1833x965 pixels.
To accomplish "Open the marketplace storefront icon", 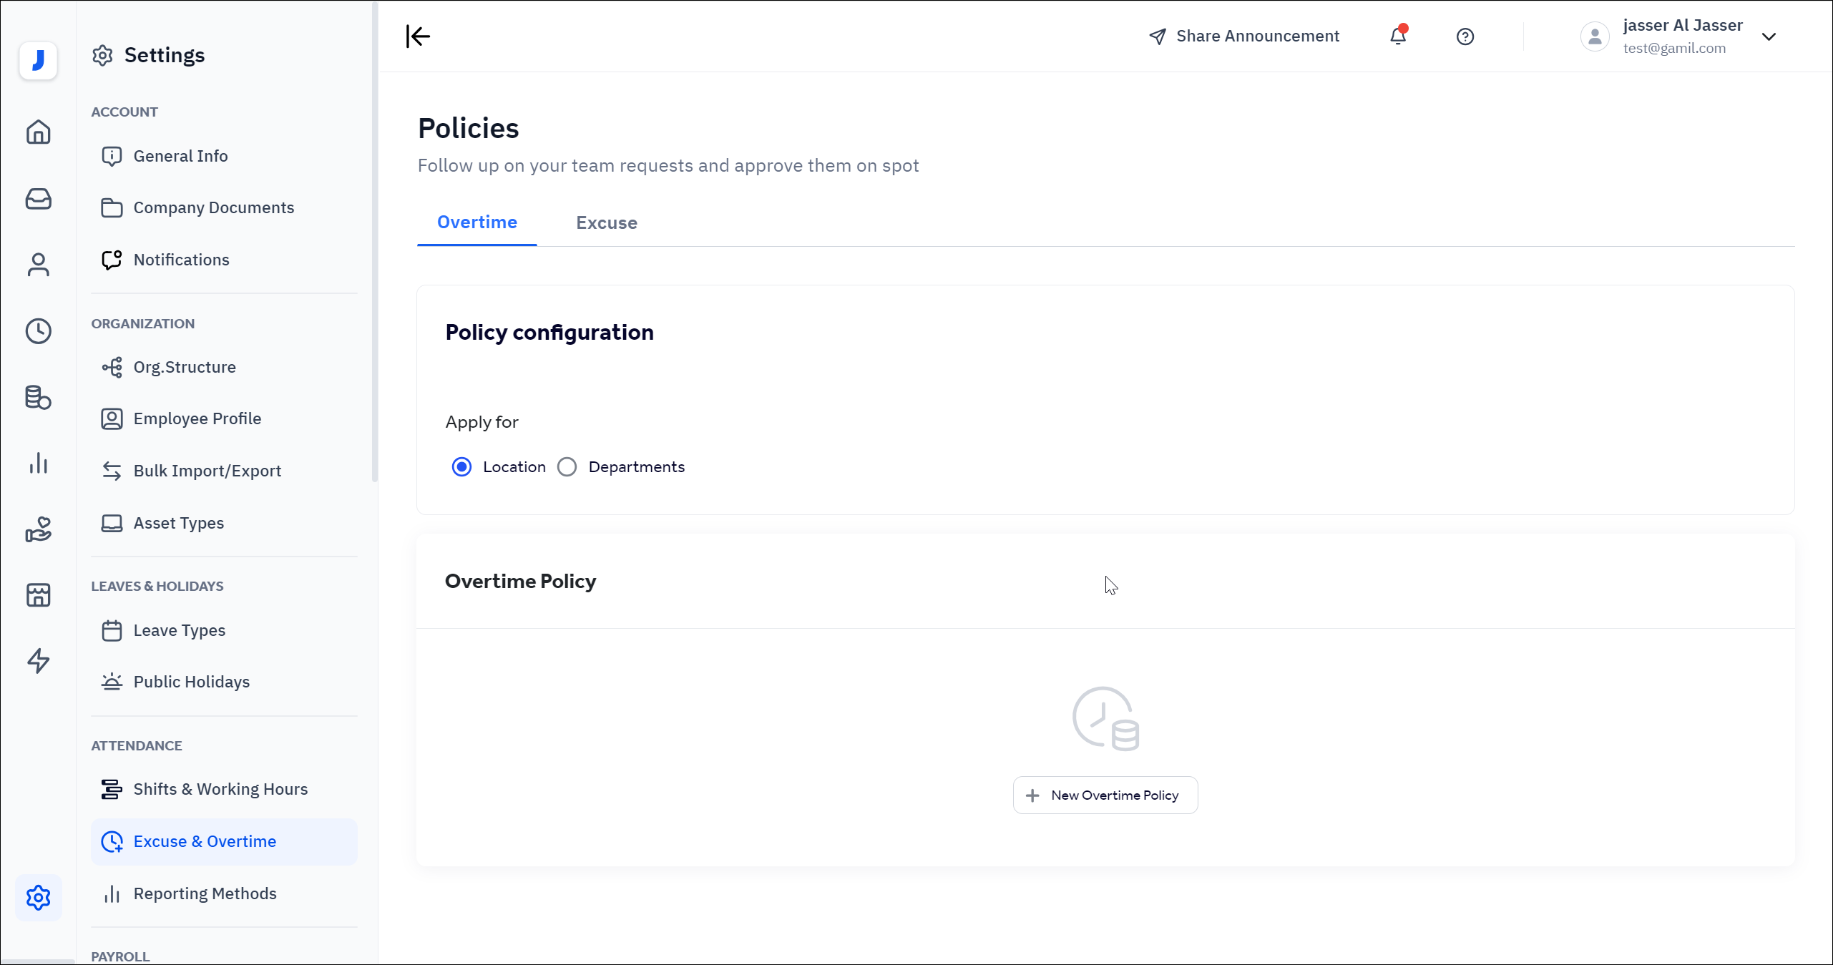I will [x=38, y=595].
